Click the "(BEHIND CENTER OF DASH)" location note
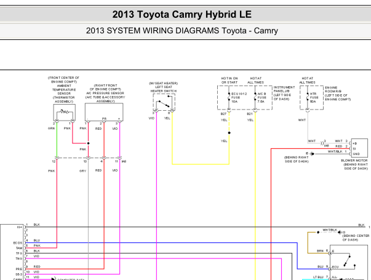371x280 pixels. click(356, 238)
